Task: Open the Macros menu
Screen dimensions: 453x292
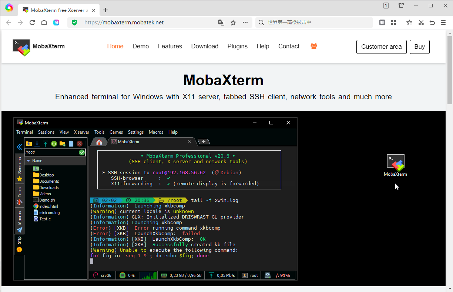Action: pyautogui.click(x=156, y=132)
